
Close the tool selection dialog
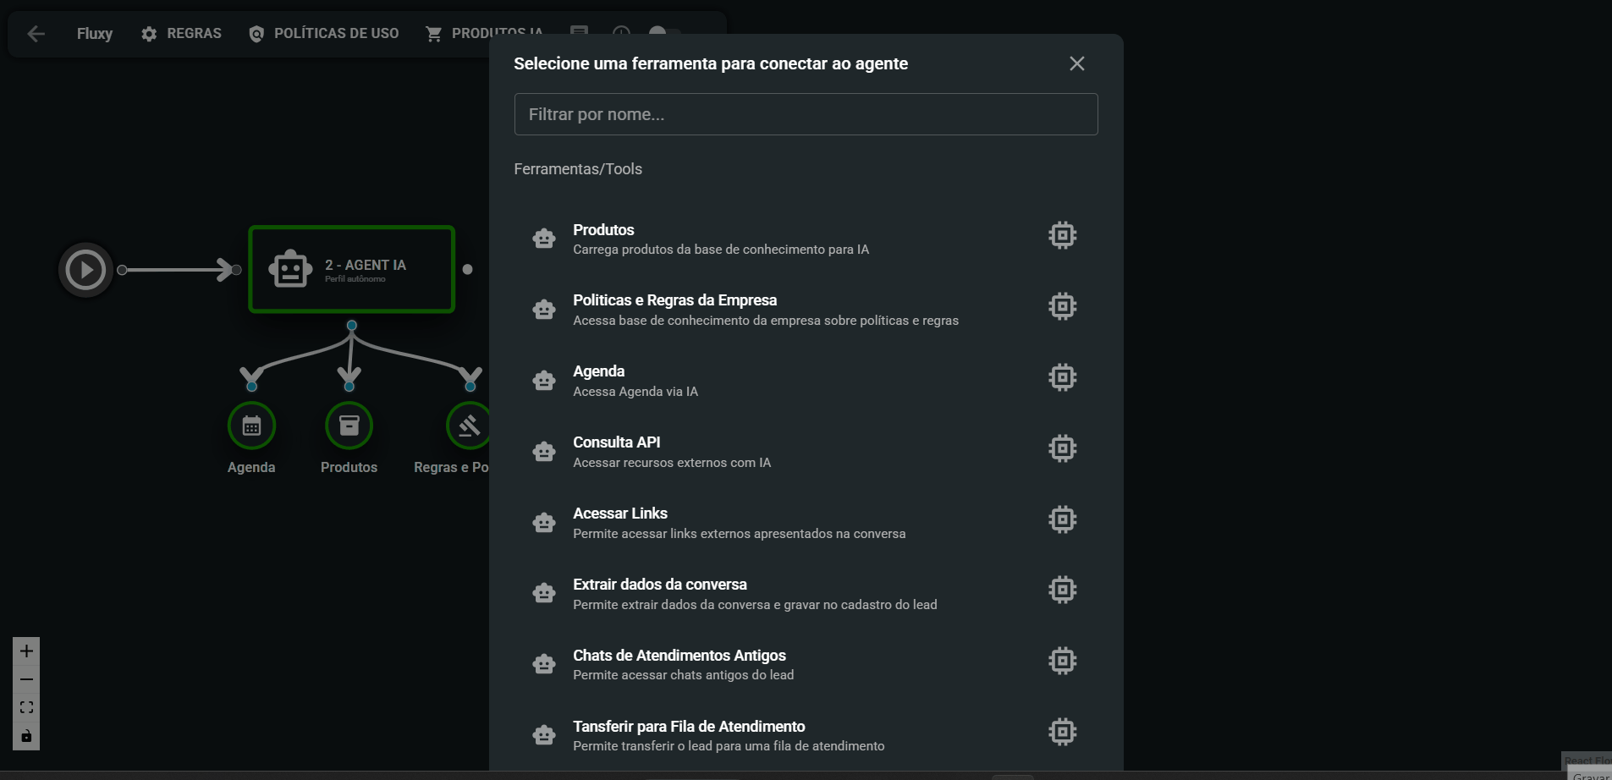(1076, 63)
